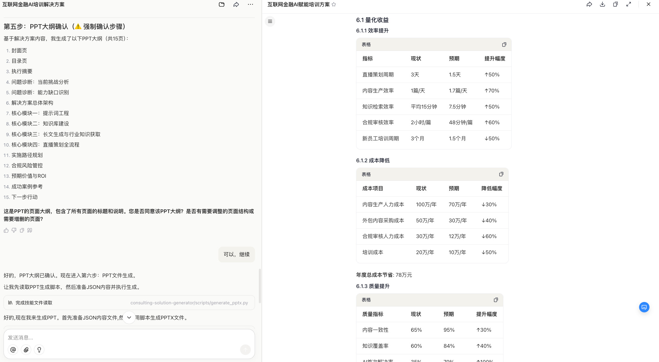Click the message input field
The image size is (659, 362).
[x=119, y=338]
